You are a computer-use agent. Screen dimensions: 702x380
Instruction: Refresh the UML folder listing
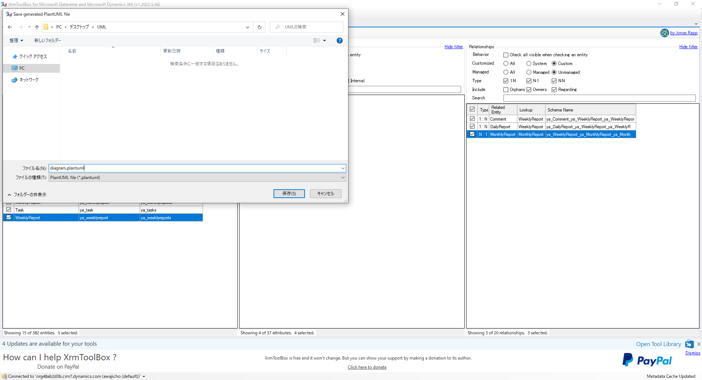click(x=260, y=27)
